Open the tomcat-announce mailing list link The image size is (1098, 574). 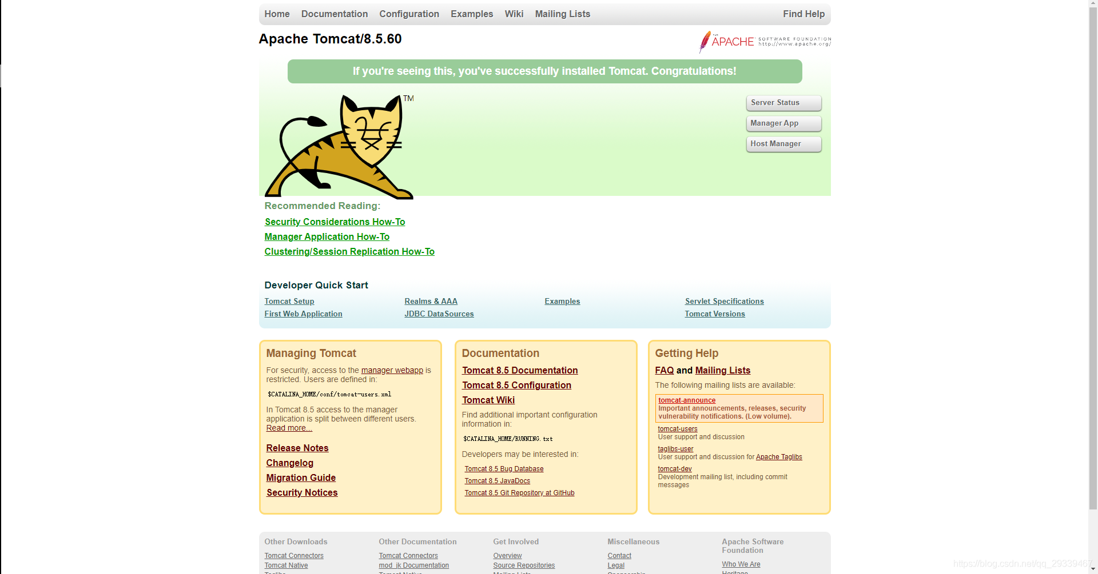[687, 400]
